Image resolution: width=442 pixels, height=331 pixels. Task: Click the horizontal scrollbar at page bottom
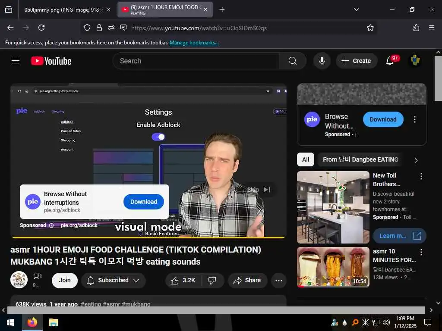coord(216,310)
